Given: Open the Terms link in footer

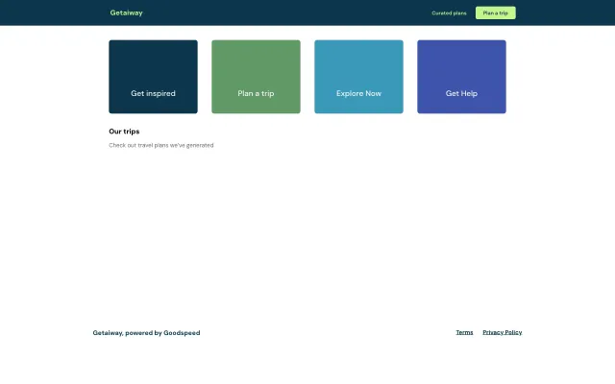Looking at the screenshot, I should click(x=464, y=332).
